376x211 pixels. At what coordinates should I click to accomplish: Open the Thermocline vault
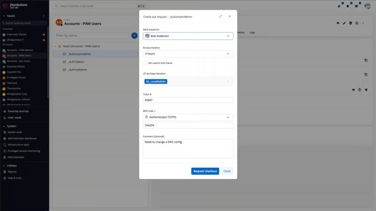coord(14,88)
